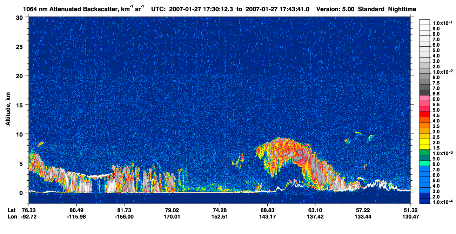Click the latitude value '81.73'
This screenshot has width=456, height=234.
tap(124, 210)
